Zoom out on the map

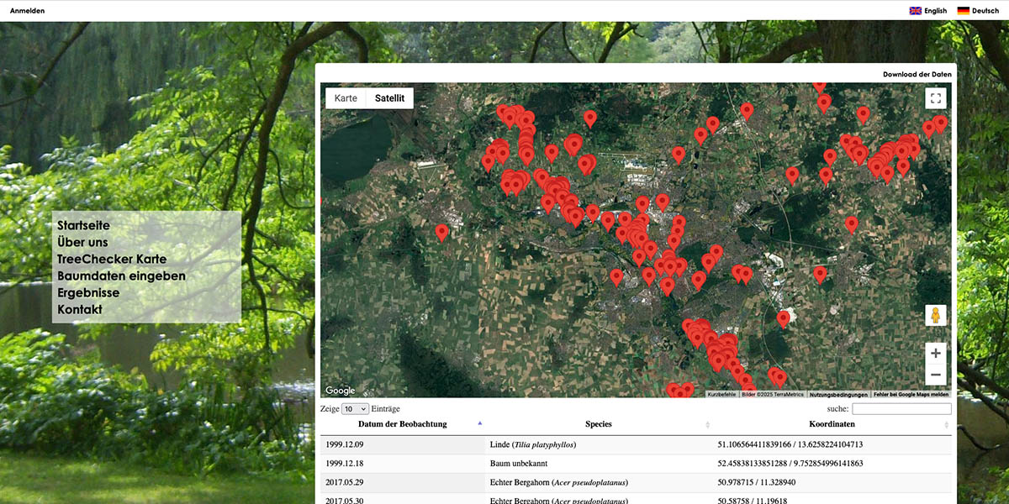click(x=936, y=375)
